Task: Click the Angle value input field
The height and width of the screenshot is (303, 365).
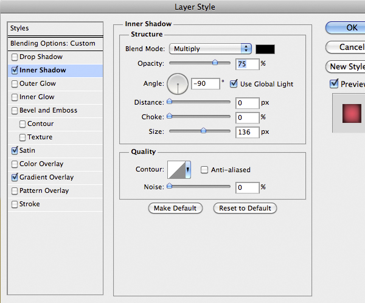Action: point(204,84)
